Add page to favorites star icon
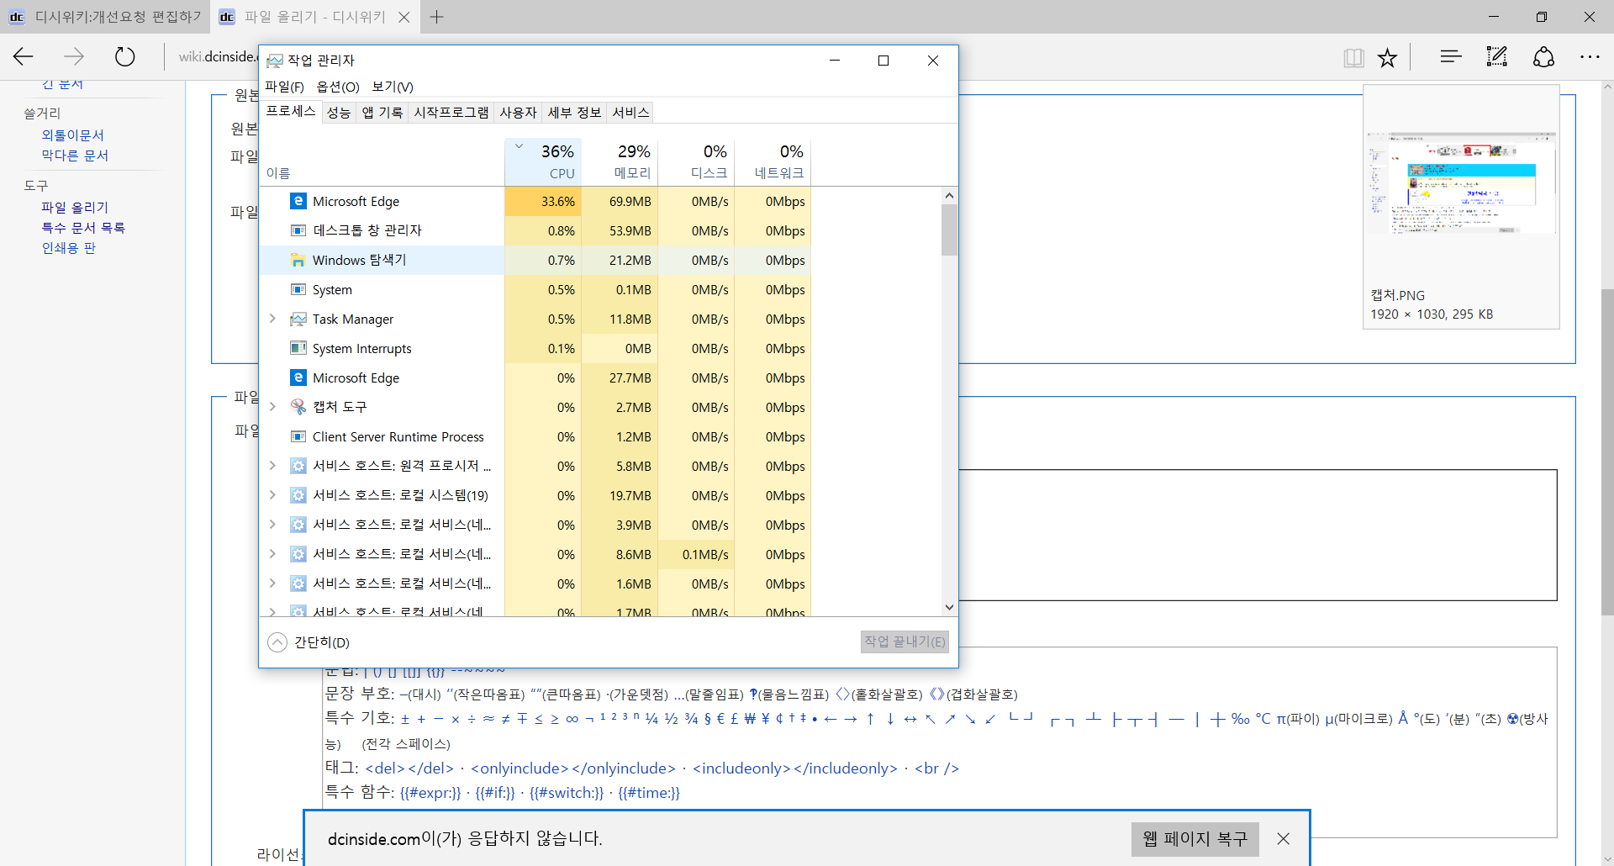1614x866 pixels. pos(1387,57)
